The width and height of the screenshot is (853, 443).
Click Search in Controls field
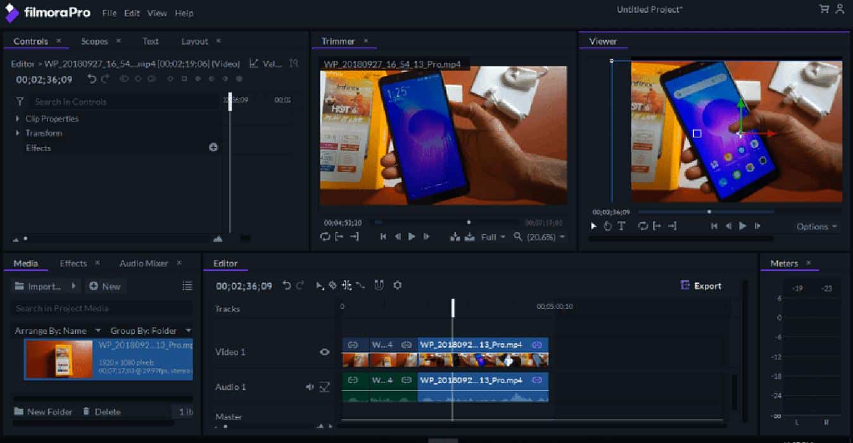pyautogui.click(x=123, y=101)
